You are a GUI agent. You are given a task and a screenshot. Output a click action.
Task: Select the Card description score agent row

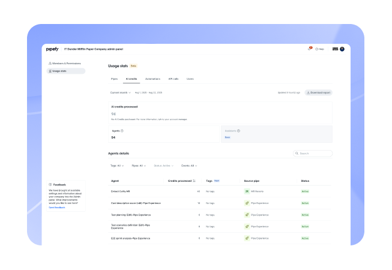220,203
